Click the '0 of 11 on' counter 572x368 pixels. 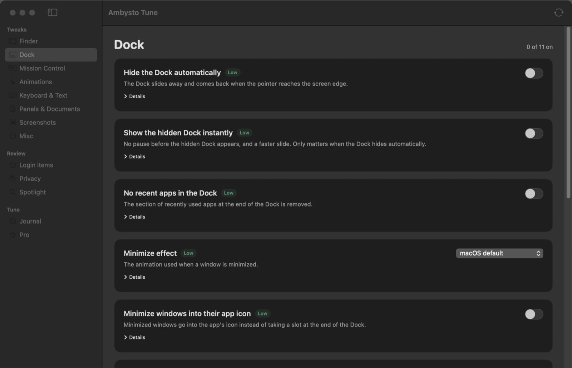(539, 47)
